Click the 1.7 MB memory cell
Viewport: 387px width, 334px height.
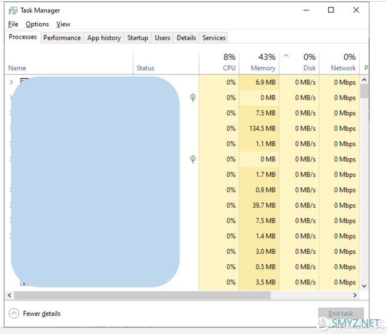[259, 175]
